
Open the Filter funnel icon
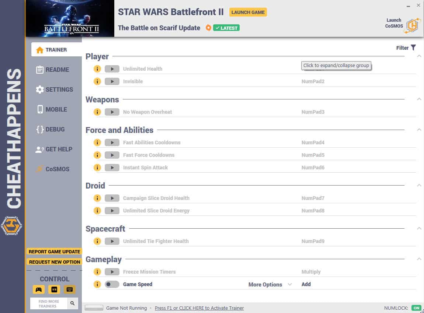413,48
